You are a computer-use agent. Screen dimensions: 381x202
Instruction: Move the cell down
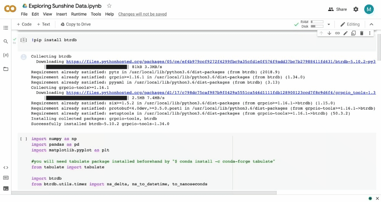tap(329, 33)
